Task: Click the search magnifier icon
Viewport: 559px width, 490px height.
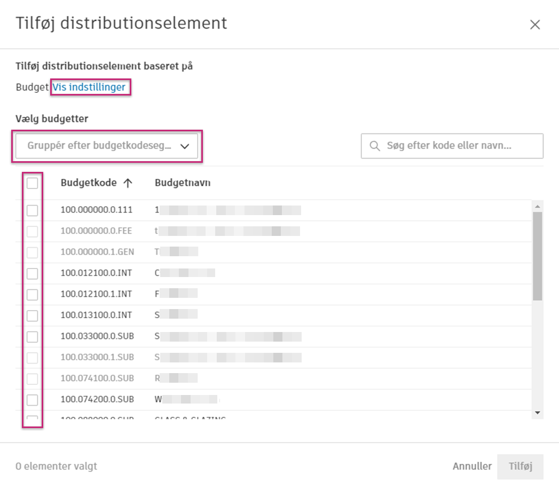Action: (x=375, y=145)
